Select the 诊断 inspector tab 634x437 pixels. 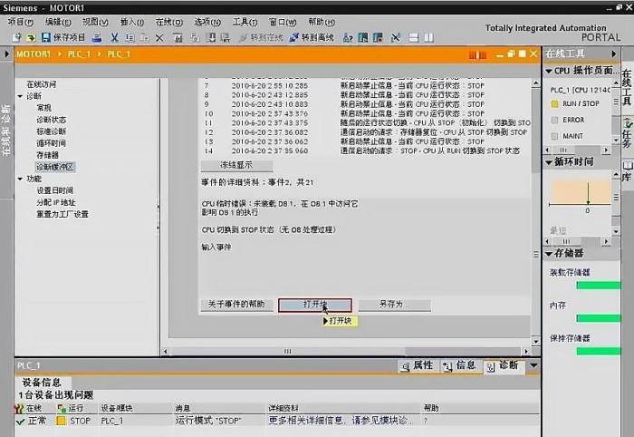504,365
